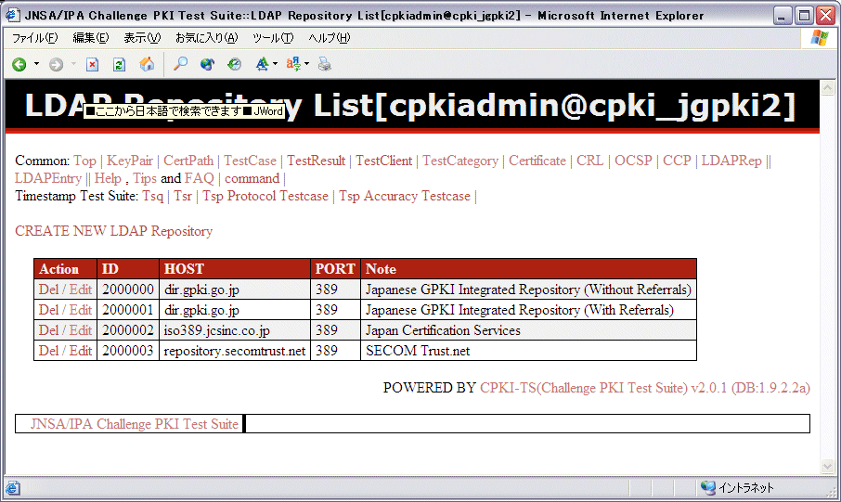Click the Windows flag logo icon

click(x=820, y=38)
